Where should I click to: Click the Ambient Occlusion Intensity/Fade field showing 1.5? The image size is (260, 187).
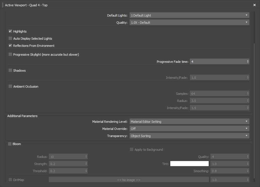pos(220,108)
